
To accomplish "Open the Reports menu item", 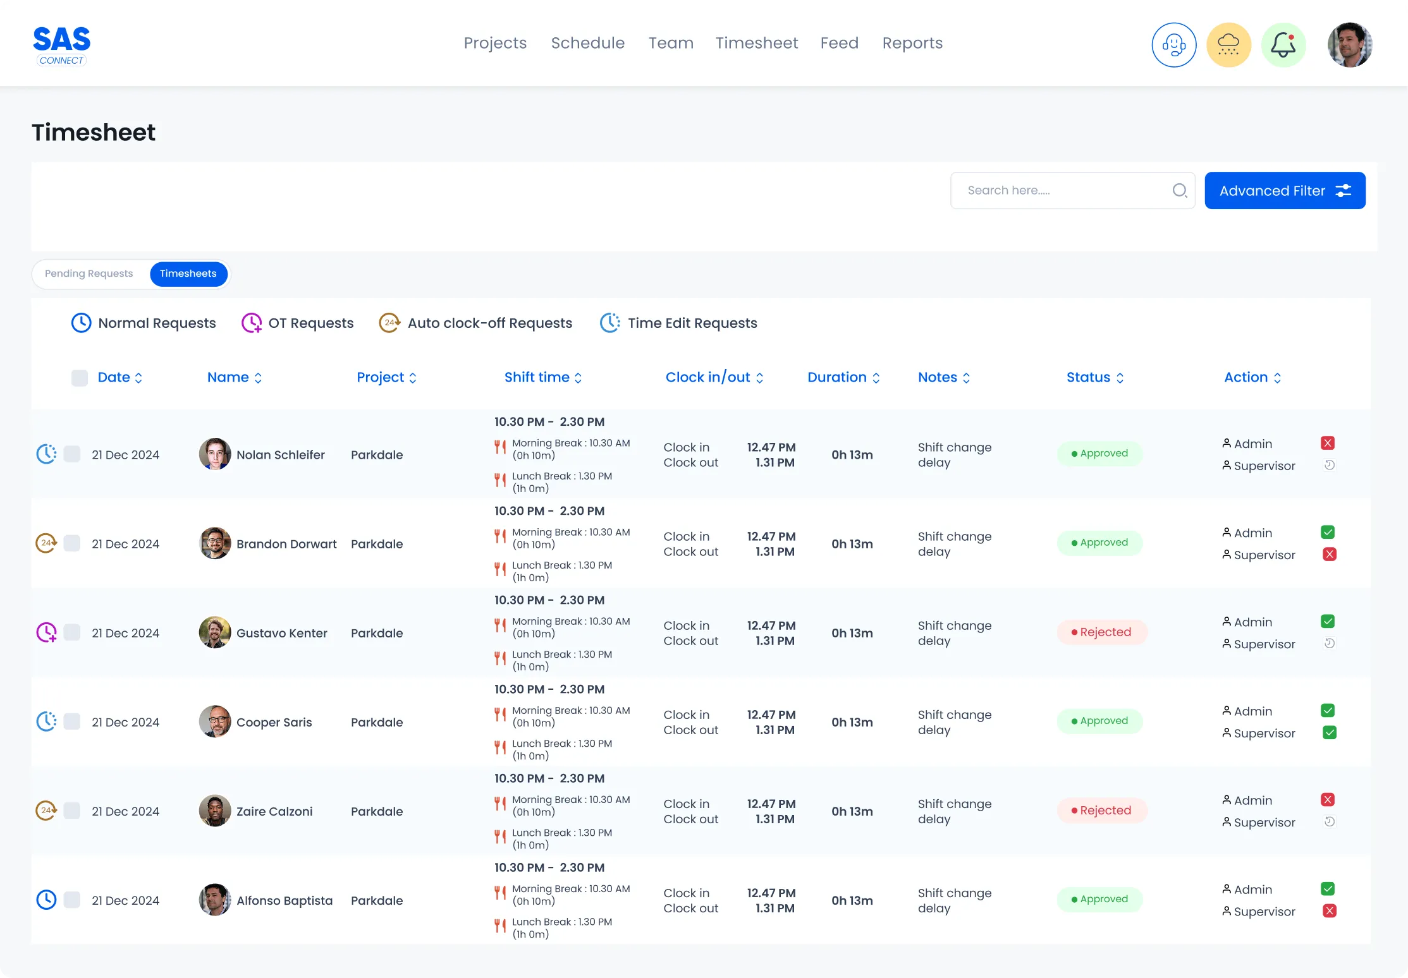I will [912, 43].
